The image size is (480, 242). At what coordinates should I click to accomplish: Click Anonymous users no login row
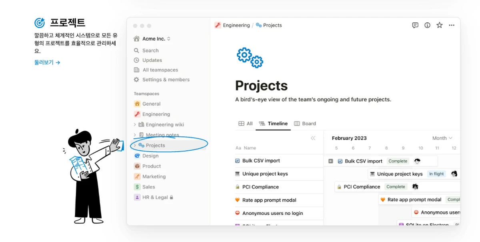click(x=279, y=213)
